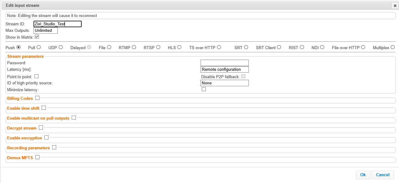This screenshot has width=399, height=183.
Task: Choose the UDP radio option
Action: (61, 47)
